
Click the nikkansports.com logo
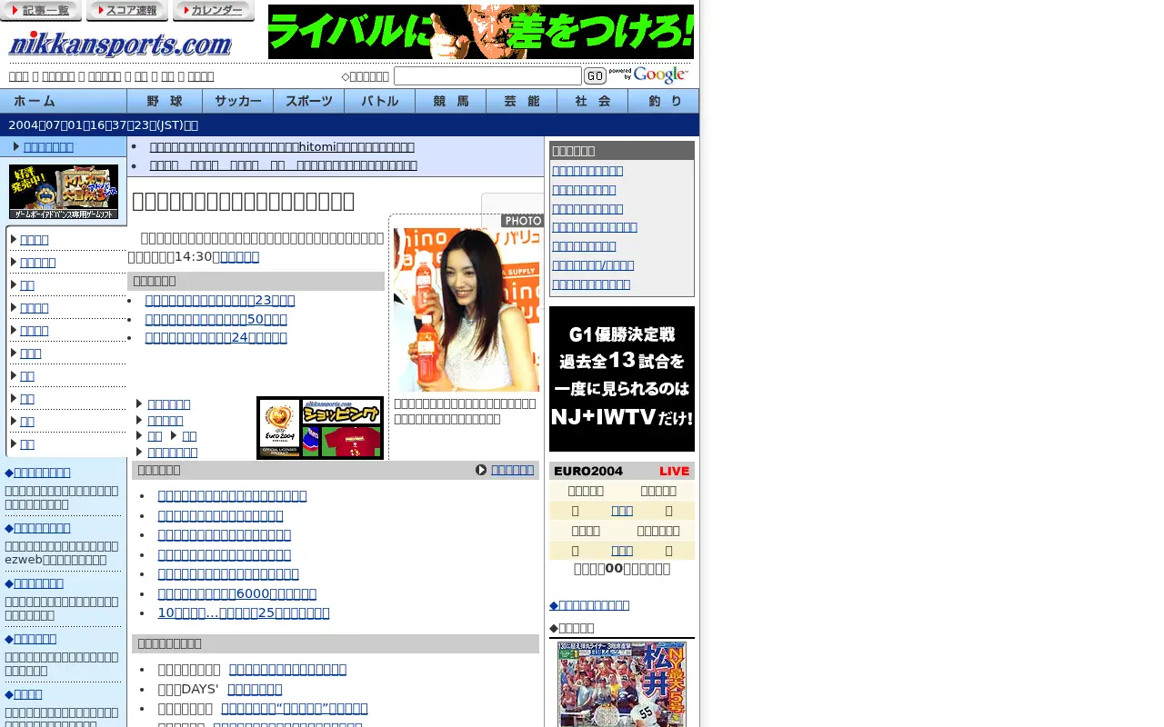click(120, 43)
